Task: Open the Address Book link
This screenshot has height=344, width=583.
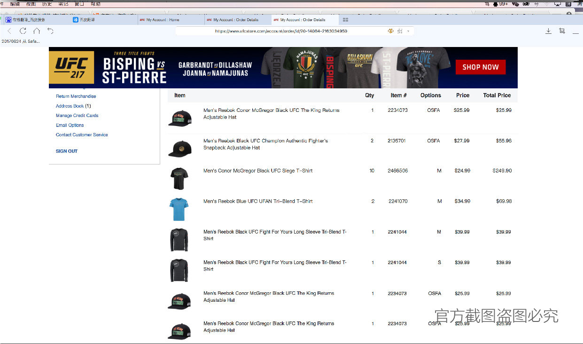Action: [70, 106]
